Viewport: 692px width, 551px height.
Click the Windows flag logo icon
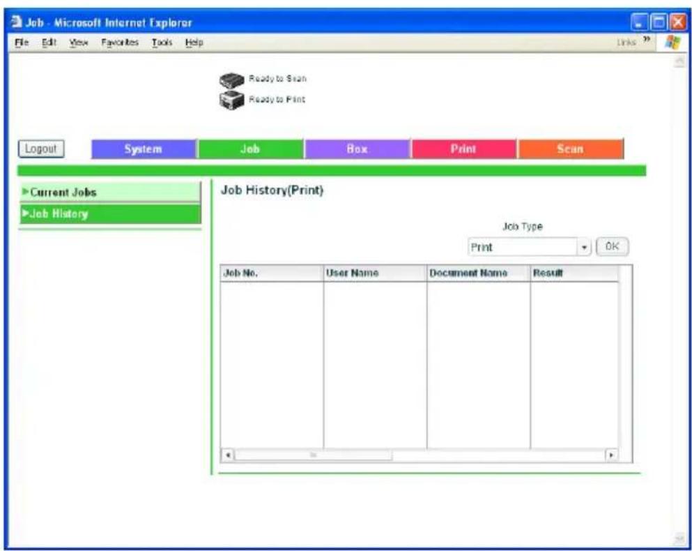coord(672,43)
